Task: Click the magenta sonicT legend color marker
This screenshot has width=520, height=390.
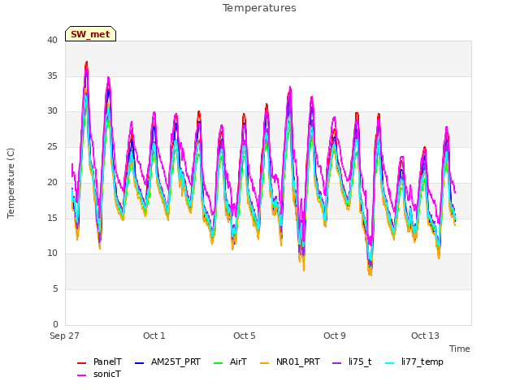Action: point(81,375)
